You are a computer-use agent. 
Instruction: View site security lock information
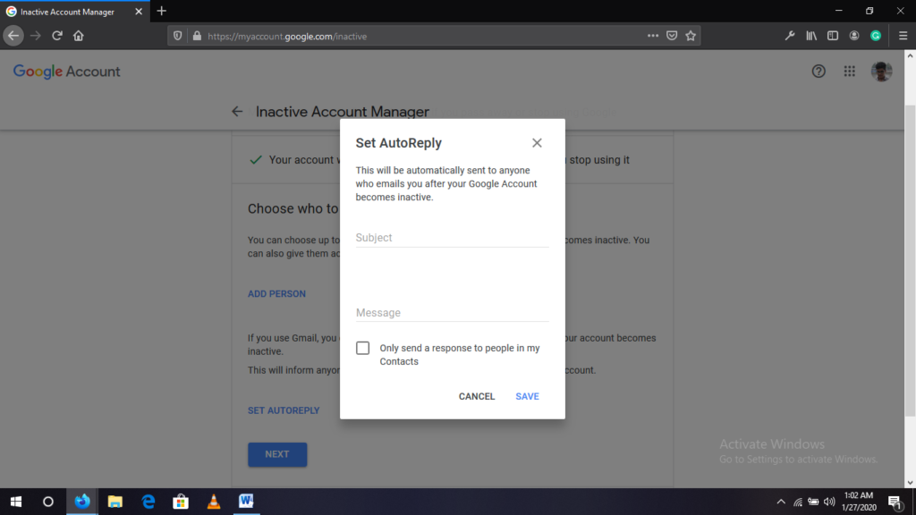pyautogui.click(x=197, y=36)
